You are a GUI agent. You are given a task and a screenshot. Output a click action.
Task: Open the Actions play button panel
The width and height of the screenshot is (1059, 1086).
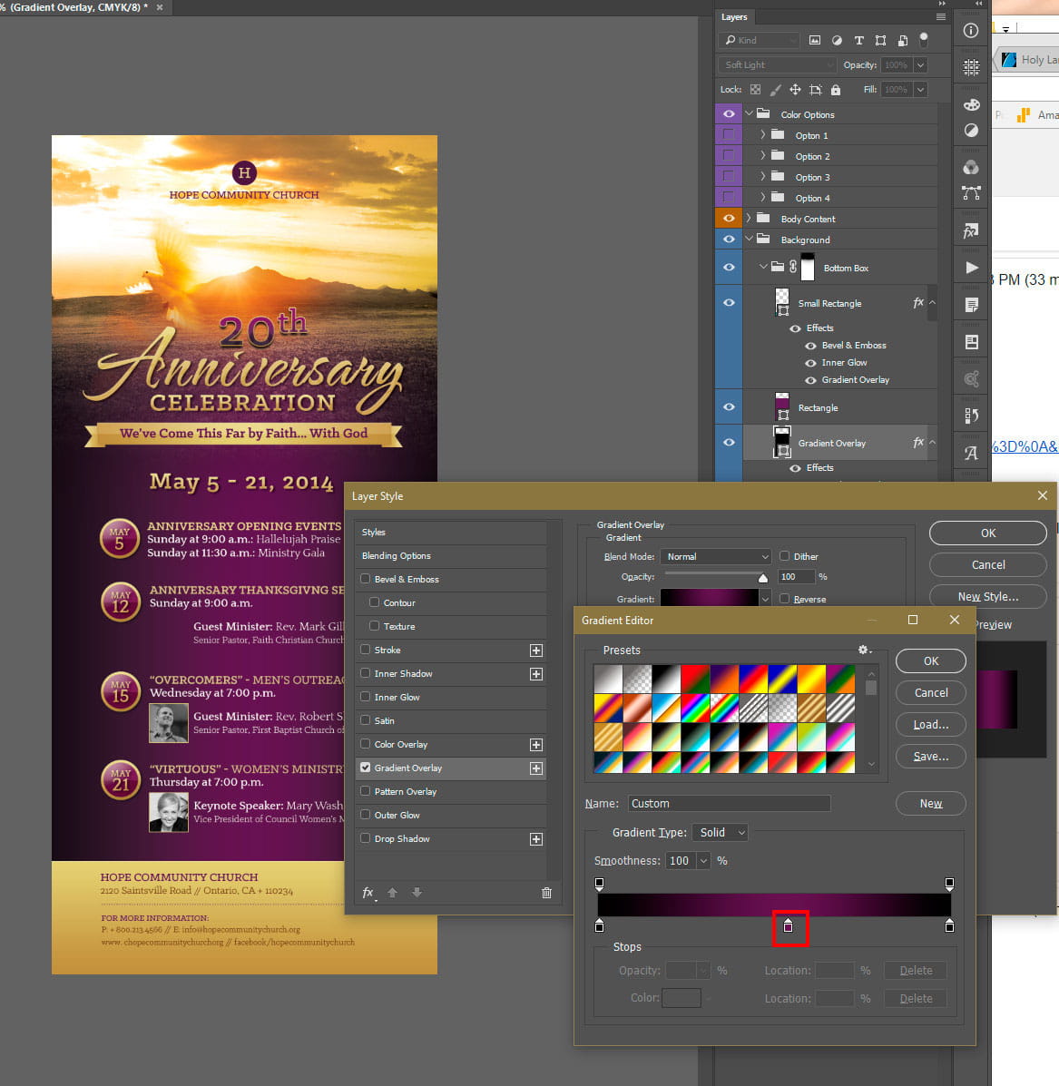point(971,268)
